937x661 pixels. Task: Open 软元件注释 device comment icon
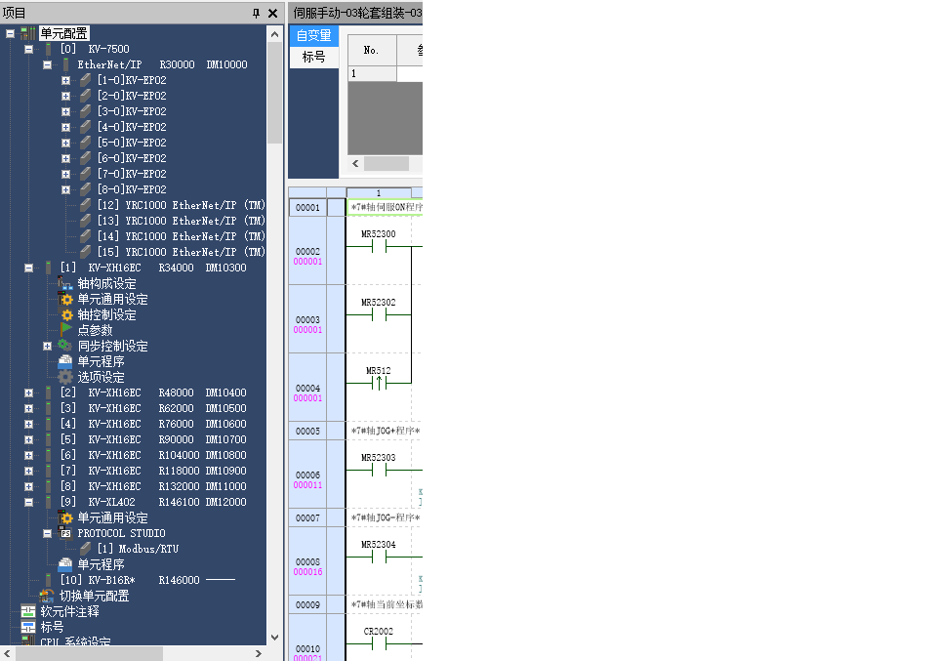pos(28,611)
